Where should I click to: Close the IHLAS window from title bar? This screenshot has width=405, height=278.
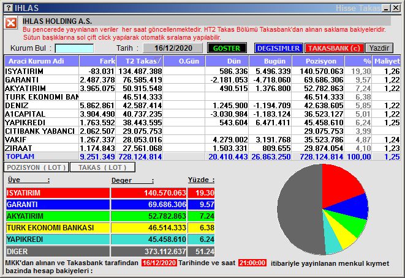pyautogui.click(x=396, y=8)
